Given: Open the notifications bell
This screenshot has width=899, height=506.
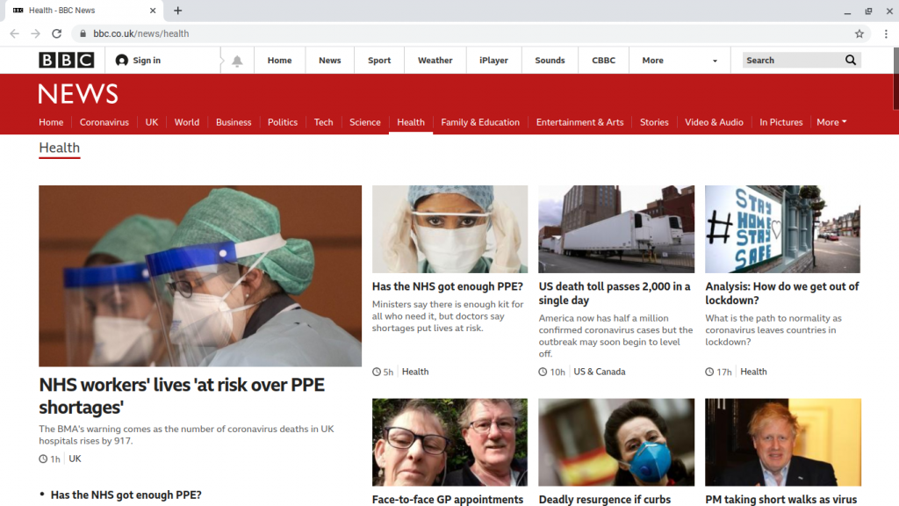Looking at the screenshot, I should [x=237, y=61].
